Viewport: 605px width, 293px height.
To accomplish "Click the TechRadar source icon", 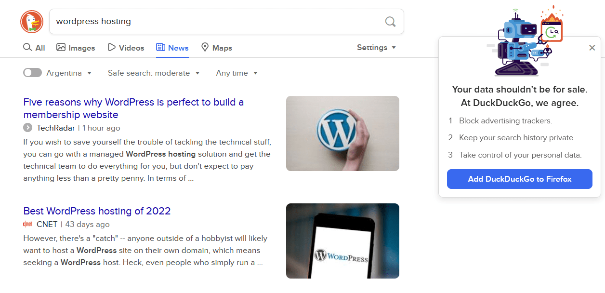I will pos(28,128).
